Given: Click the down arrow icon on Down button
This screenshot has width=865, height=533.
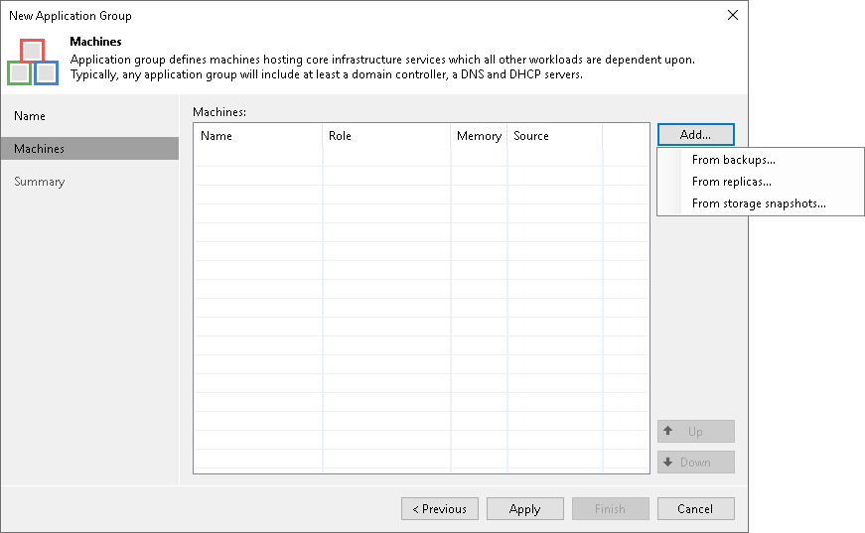Looking at the screenshot, I should (x=668, y=462).
